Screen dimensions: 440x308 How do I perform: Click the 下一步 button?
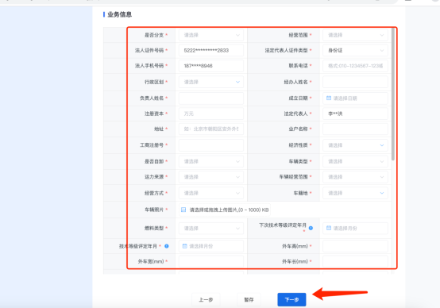pyautogui.click(x=291, y=299)
